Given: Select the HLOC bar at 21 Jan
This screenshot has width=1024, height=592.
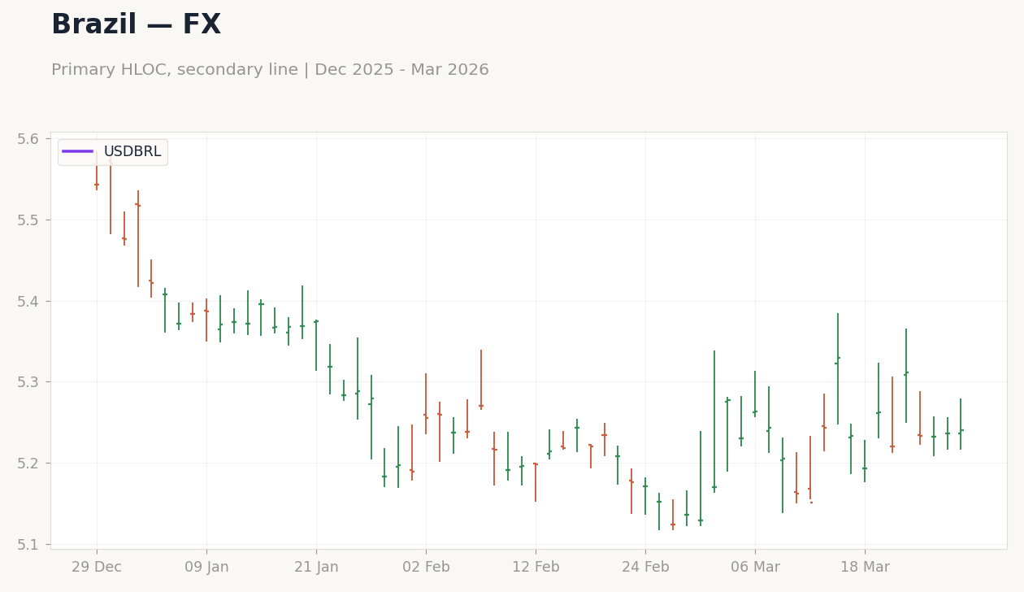Looking at the screenshot, I should coord(316,346).
